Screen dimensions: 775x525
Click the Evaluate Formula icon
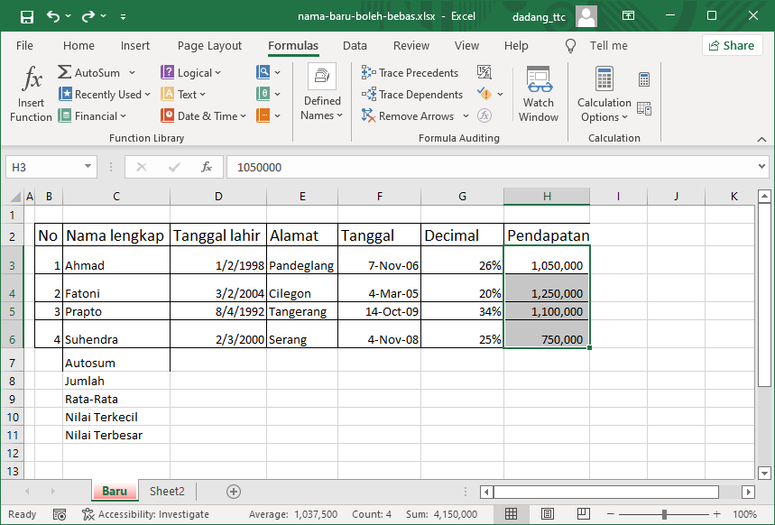484,115
